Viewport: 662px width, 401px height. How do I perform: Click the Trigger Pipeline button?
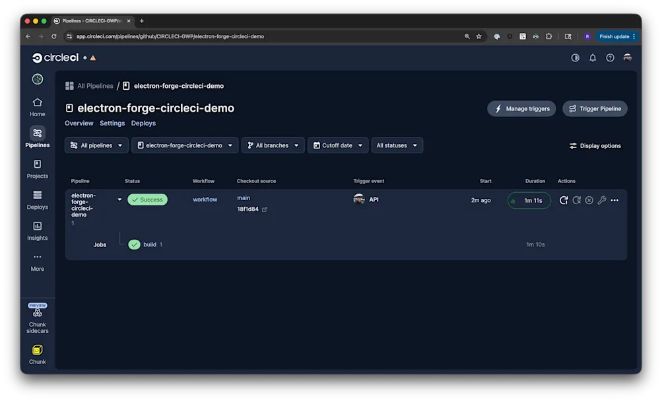click(595, 108)
